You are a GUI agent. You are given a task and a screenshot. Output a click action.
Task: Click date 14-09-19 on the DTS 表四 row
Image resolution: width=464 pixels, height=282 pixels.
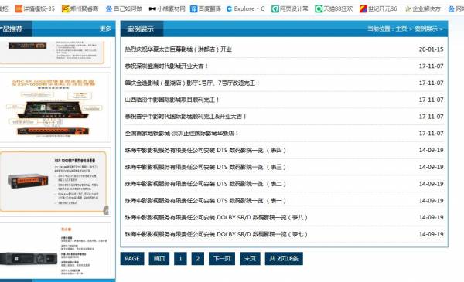432,151
